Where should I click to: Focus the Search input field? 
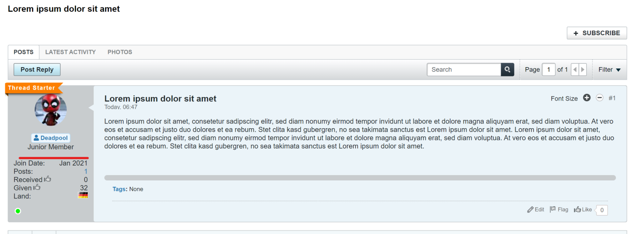coord(464,69)
